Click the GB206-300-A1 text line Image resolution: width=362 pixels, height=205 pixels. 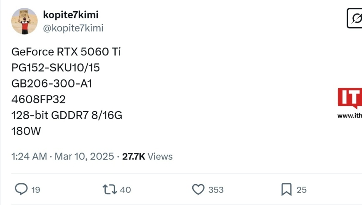52,83
